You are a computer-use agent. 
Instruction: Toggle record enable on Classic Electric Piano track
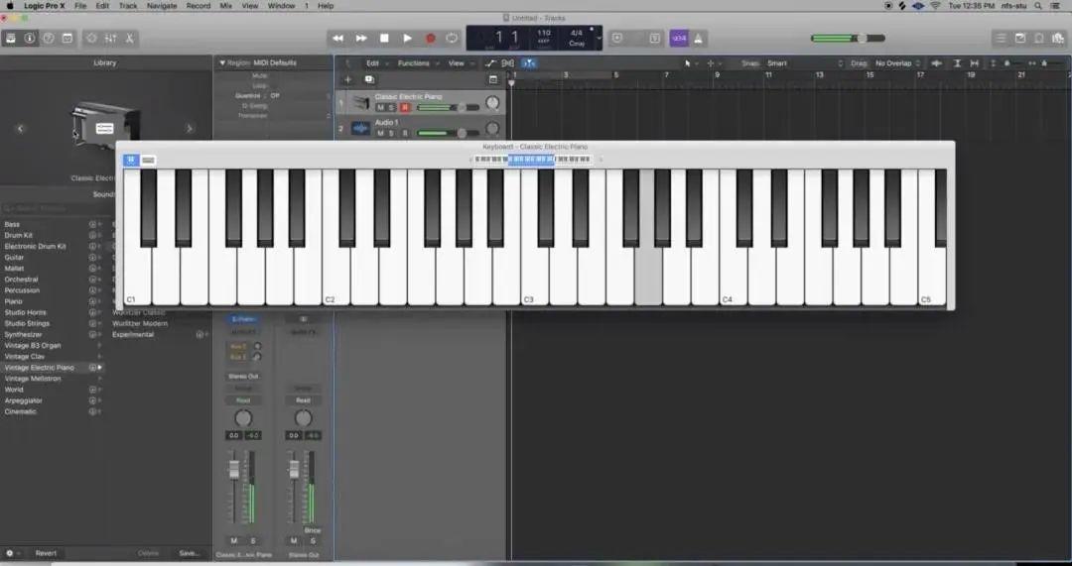(x=405, y=108)
